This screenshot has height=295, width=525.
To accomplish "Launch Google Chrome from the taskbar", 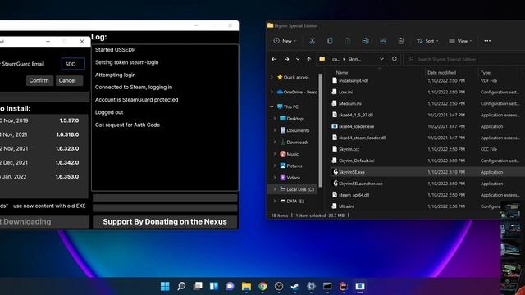I will 262,286.
